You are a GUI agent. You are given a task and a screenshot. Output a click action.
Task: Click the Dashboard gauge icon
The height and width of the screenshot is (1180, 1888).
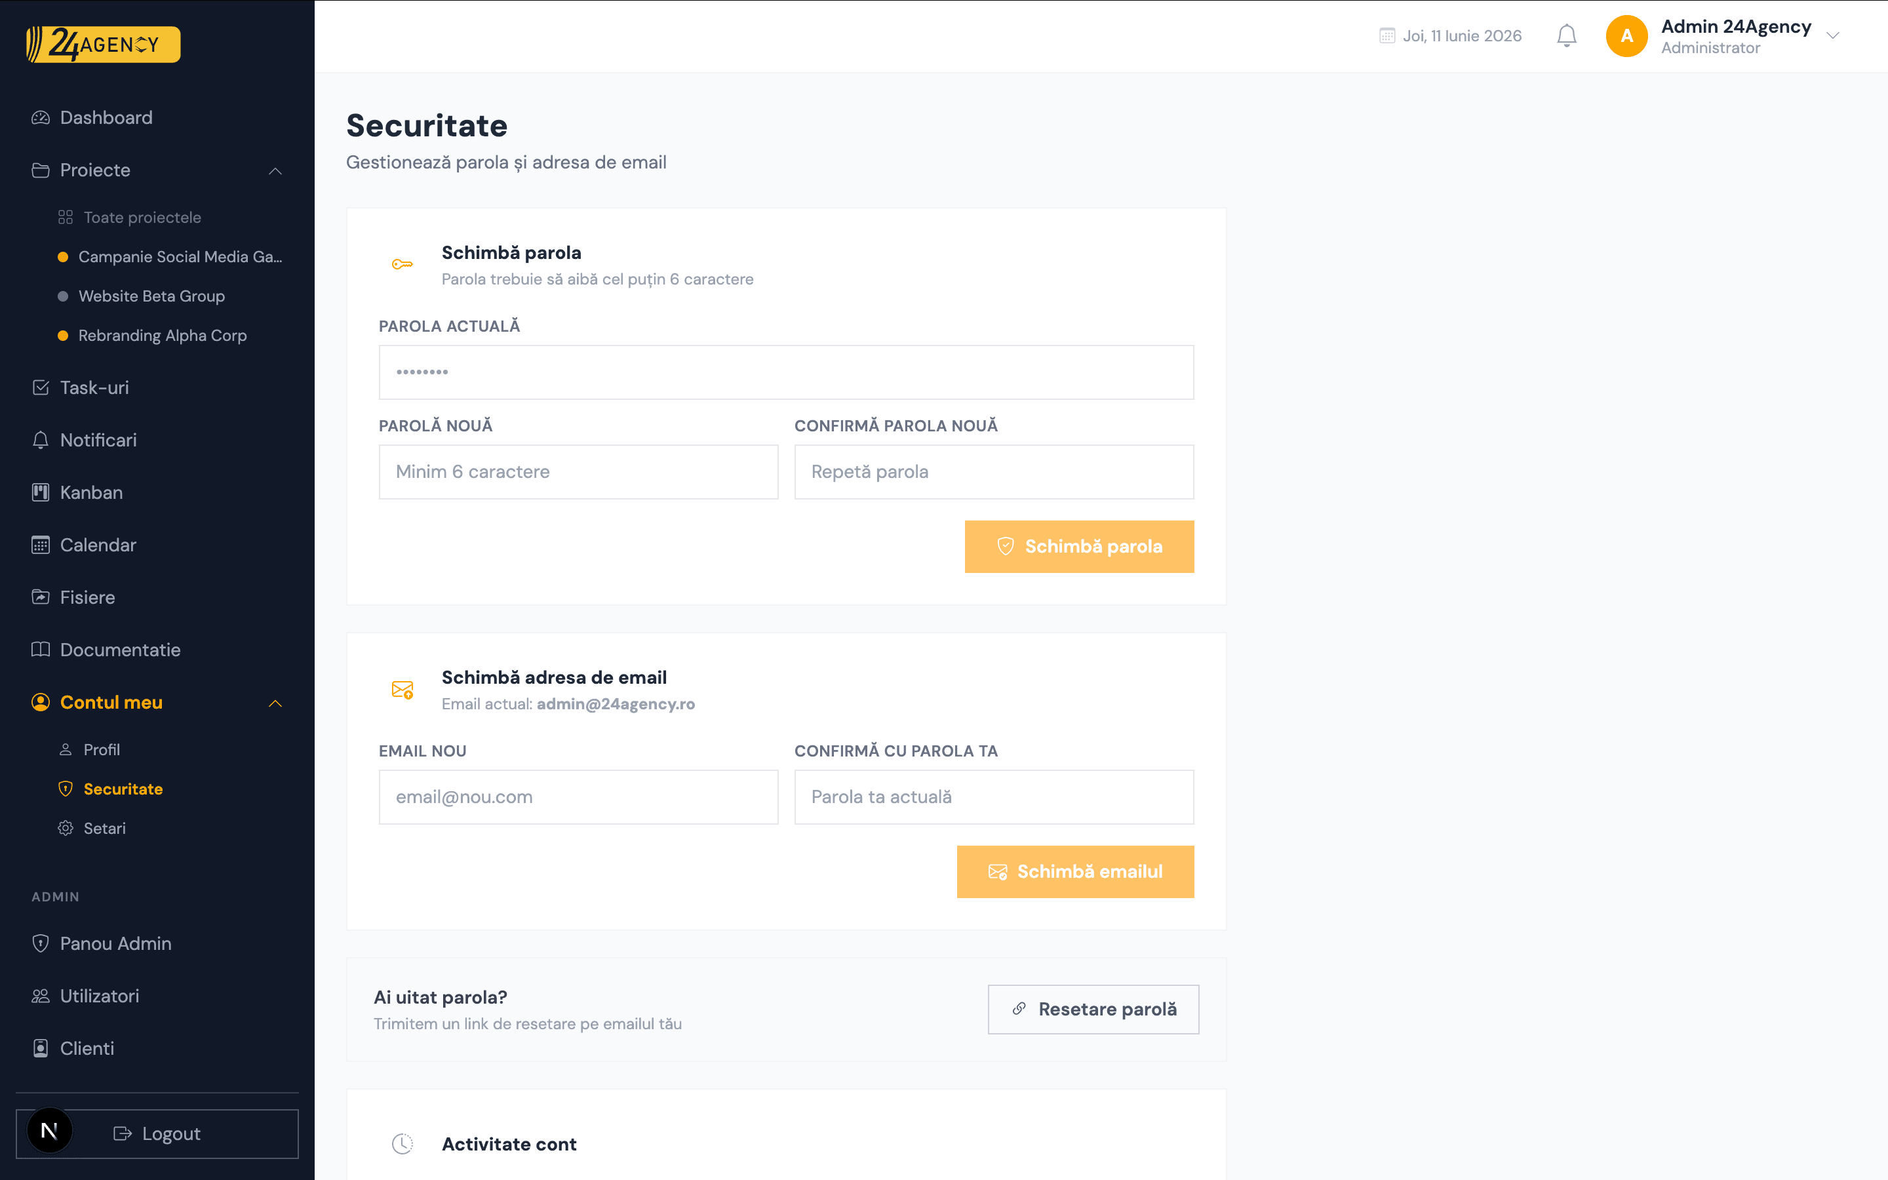(x=41, y=118)
